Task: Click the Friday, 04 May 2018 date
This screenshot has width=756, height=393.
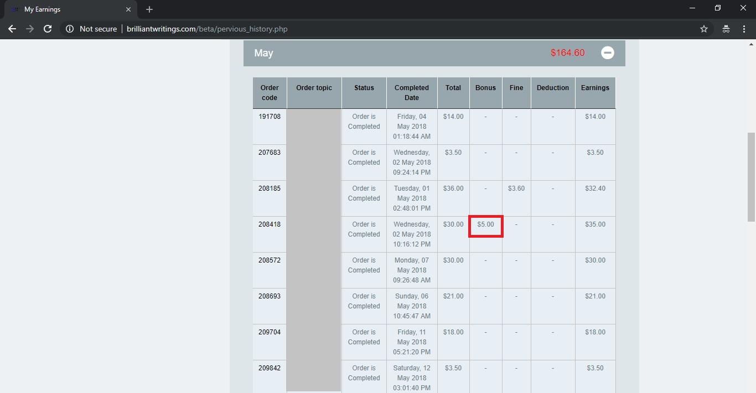Action: (x=412, y=127)
